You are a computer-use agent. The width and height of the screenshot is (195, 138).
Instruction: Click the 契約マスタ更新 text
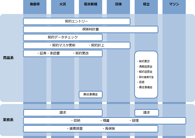tap(64, 45)
